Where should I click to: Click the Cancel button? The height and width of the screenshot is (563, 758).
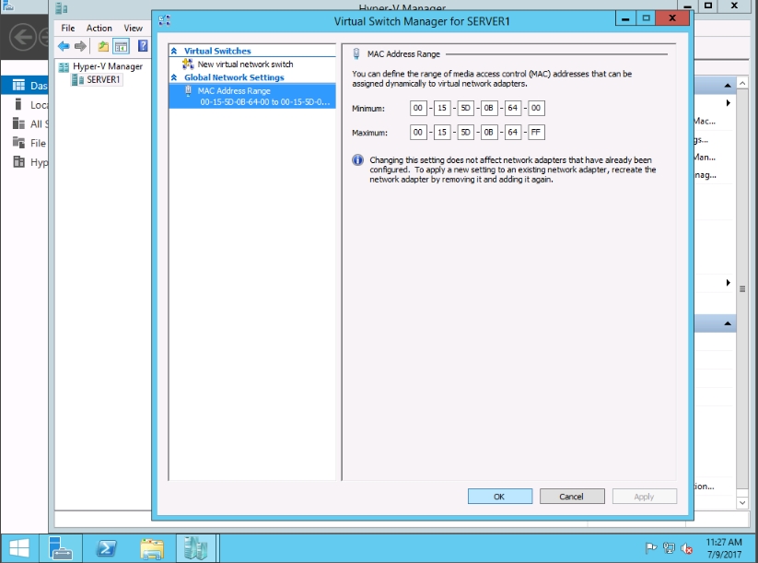[572, 497]
